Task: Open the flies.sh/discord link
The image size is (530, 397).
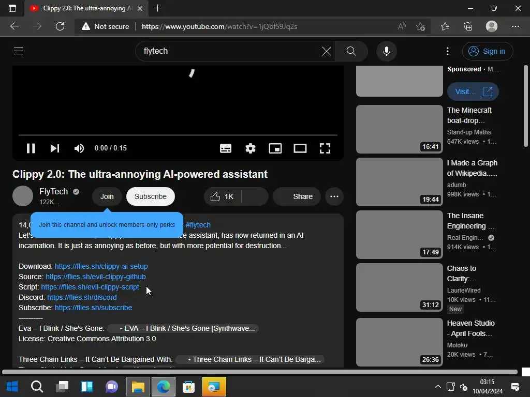Action: pyautogui.click(x=82, y=297)
